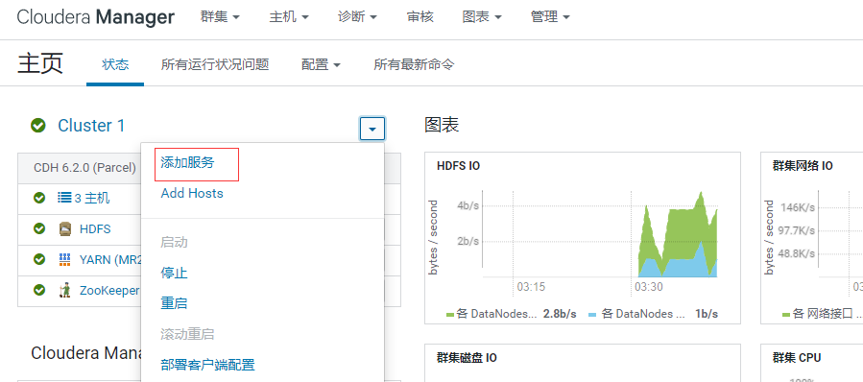Image resolution: width=863 pixels, height=382 pixels.
Task: Click the YARN service icon
Action: pos(65,260)
